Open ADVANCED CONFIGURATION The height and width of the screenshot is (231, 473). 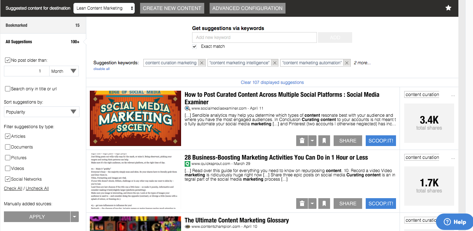247,8
